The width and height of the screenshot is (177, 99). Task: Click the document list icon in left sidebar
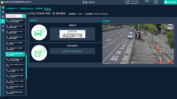click(x=3, y=12)
